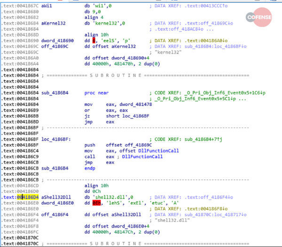Follow CODE XREF sub_4186B4+7
282x247 pixels.
click(209, 139)
